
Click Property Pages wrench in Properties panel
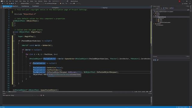click(158, 60)
